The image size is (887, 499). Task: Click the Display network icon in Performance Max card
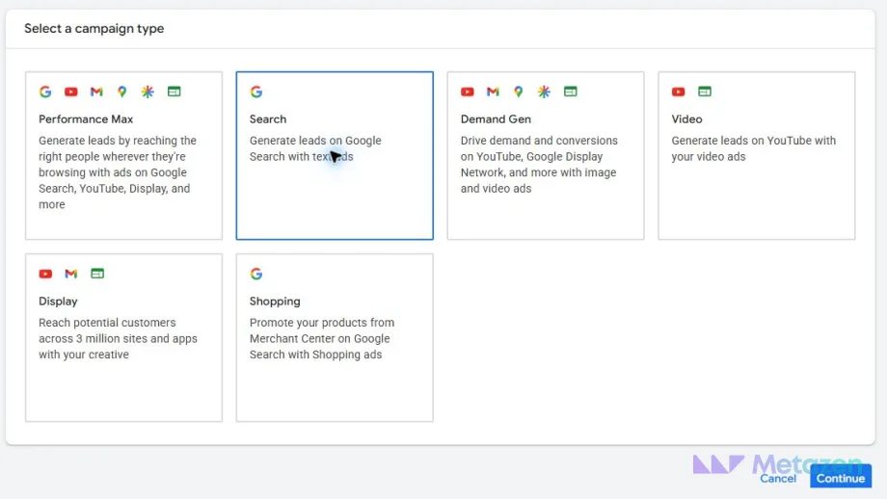(175, 92)
